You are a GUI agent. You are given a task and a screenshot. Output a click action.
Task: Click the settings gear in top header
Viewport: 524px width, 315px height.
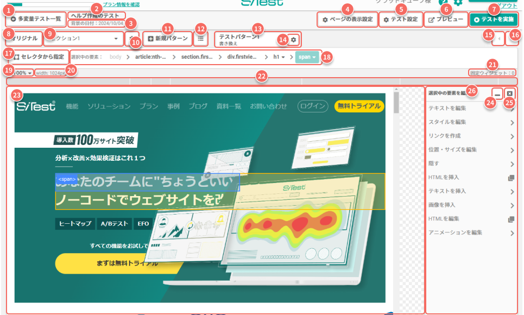(458, 3)
